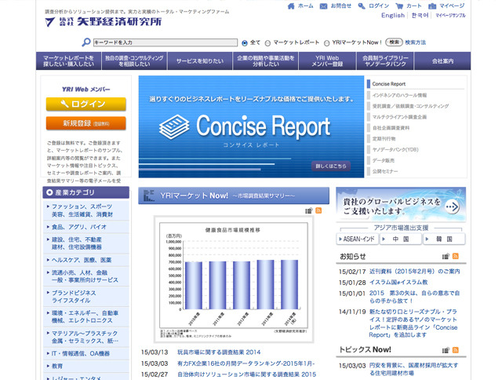Viewport: 502px width, 380px height.
Task: Click the 韓国 market button
Action: [445, 239]
